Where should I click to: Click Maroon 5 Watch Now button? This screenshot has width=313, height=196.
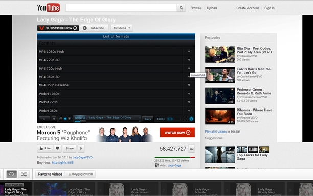(177, 133)
